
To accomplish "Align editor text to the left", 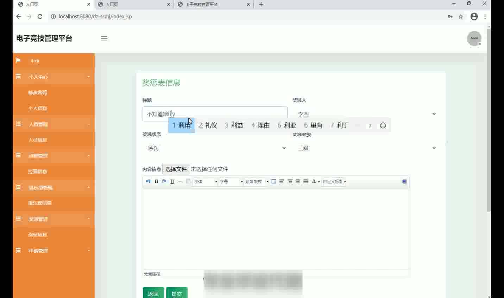I will coord(282,181).
